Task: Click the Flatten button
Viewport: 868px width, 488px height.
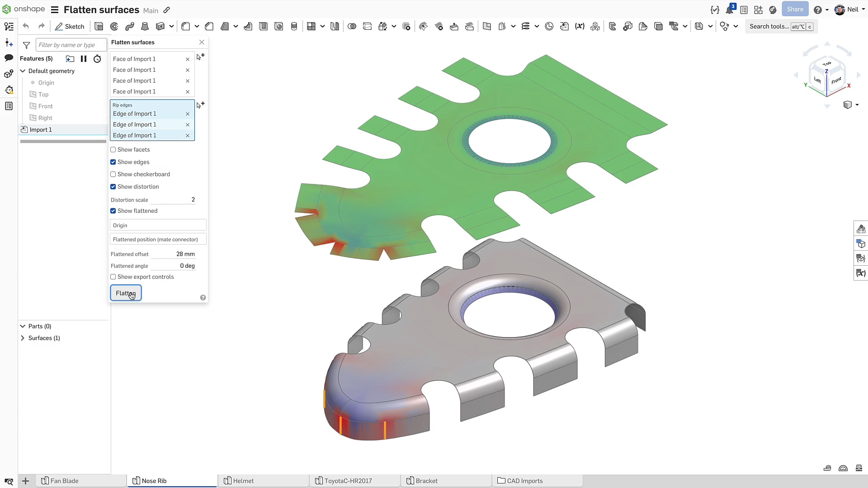Action: 126,293
